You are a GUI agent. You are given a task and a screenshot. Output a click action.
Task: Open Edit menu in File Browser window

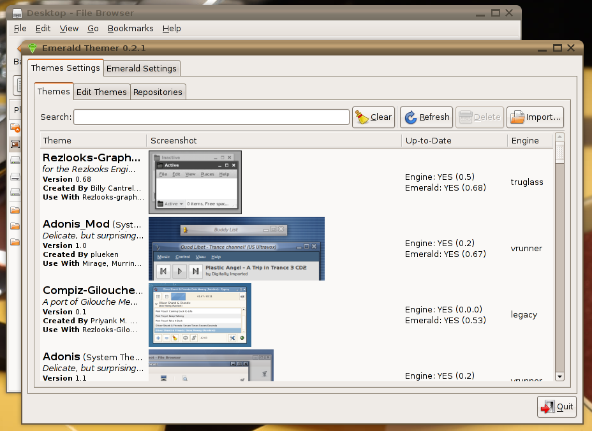43,28
